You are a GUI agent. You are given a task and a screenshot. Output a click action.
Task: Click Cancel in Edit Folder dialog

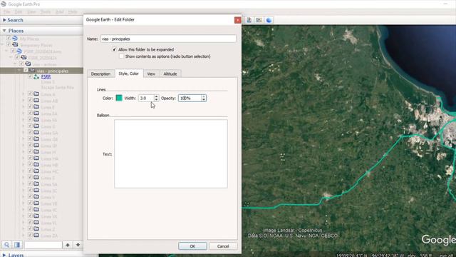coord(223,246)
